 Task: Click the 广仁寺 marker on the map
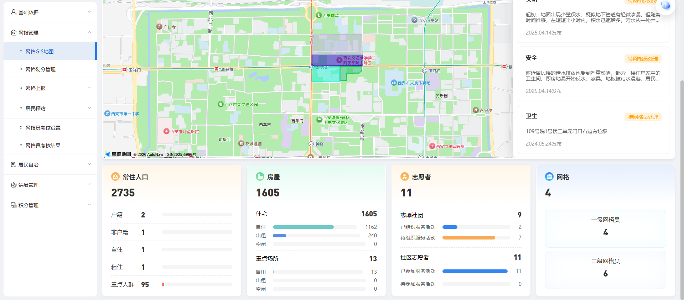pyautogui.click(x=160, y=27)
